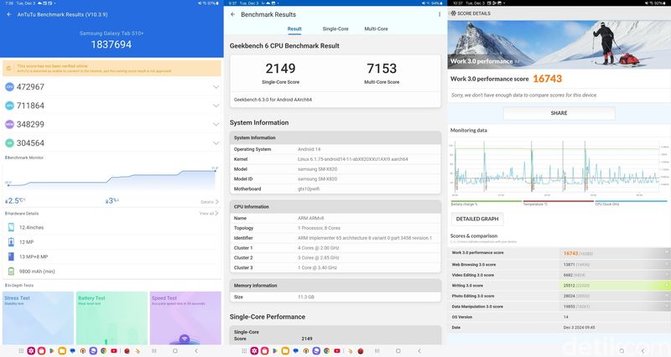Click the Motherboard gts10pwifi row

tap(335, 189)
